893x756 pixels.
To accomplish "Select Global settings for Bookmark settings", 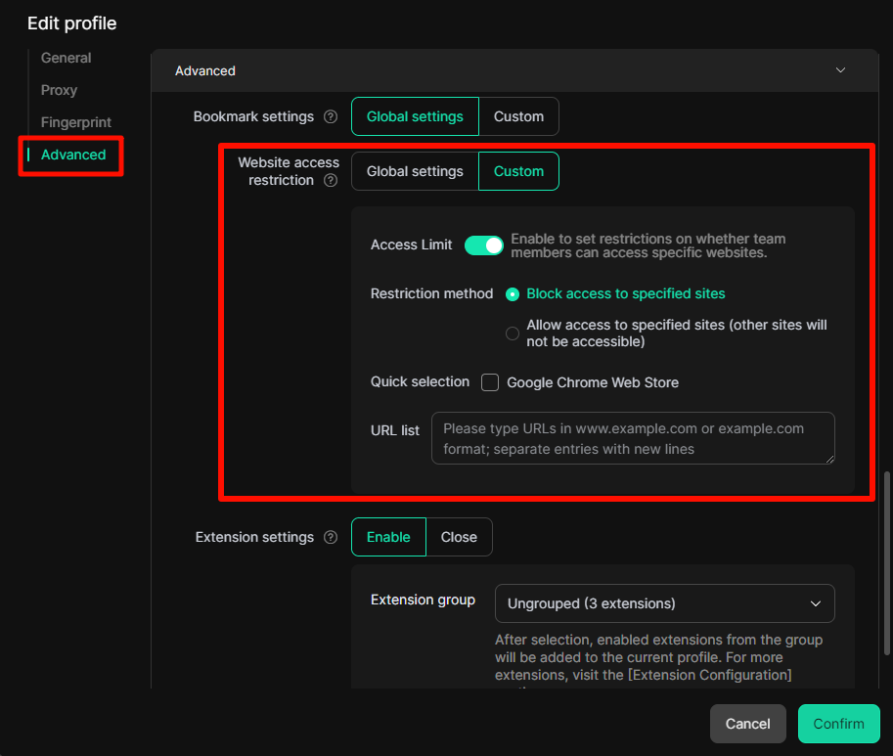I will pos(415,116).
